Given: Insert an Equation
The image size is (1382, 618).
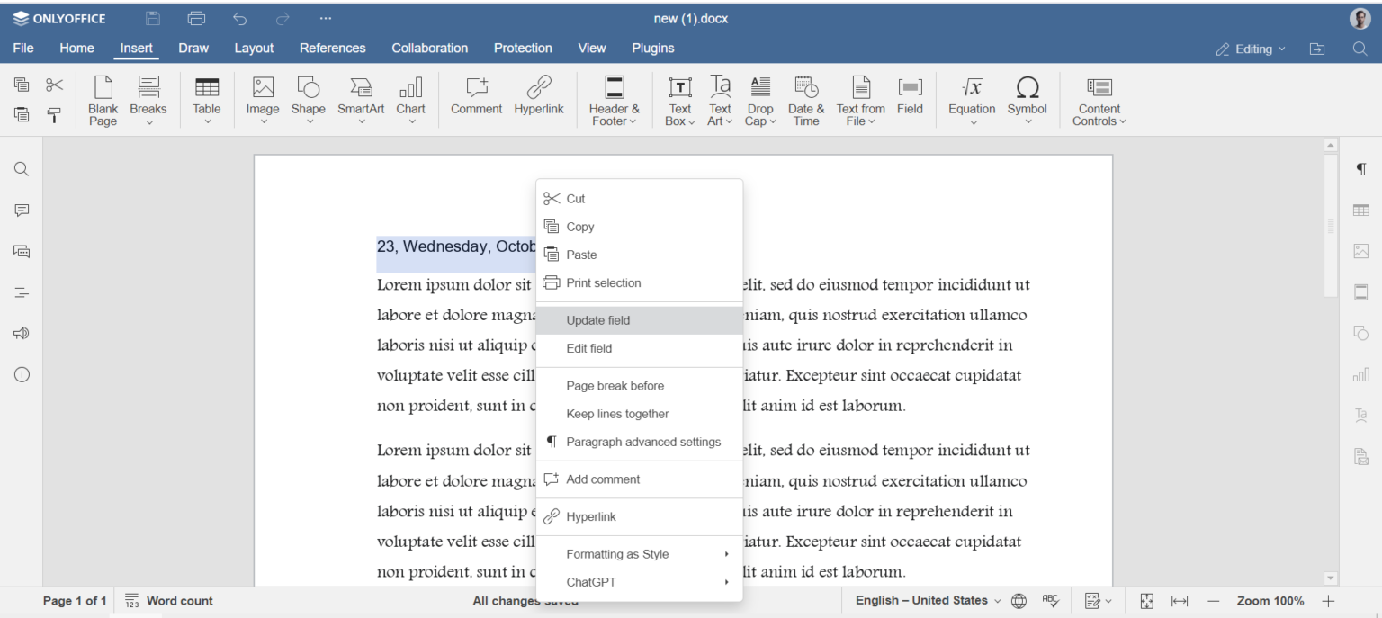Looking at the screenshot, I should pyautogui.click(x=971, y=99).
